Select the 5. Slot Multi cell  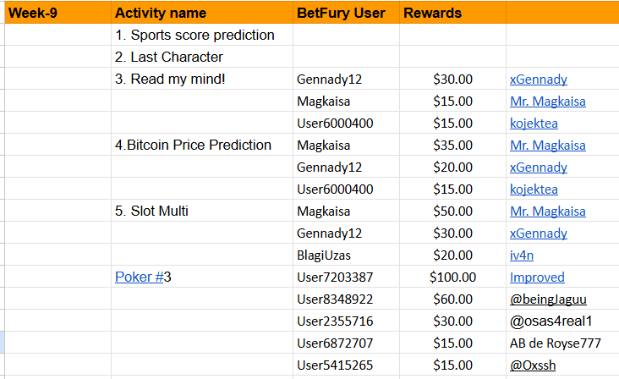tap(202, 211)
